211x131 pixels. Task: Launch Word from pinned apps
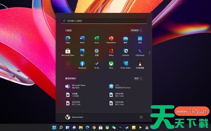point(82,40)
